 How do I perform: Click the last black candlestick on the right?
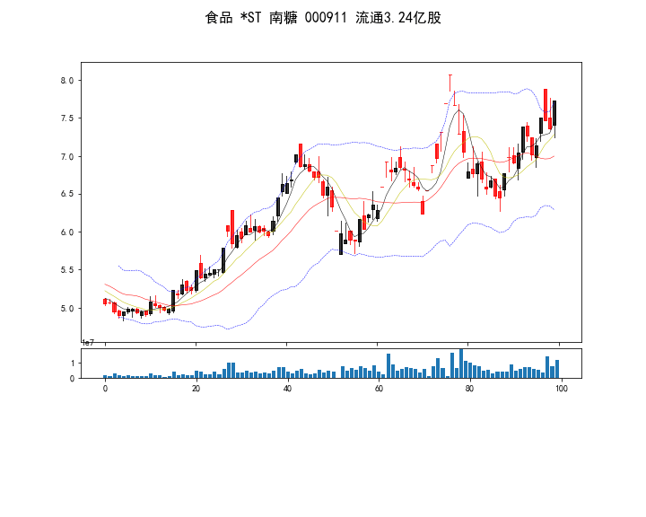pyautogui.click(x=554, y=113)
